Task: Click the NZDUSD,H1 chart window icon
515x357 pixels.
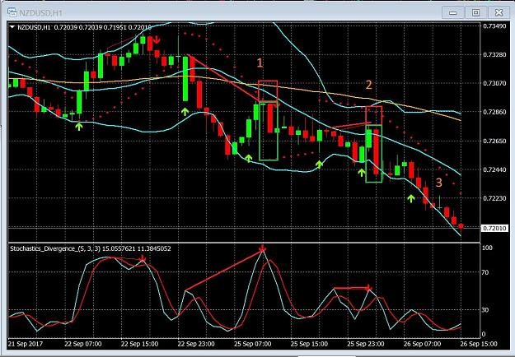Action: (12, 12)
